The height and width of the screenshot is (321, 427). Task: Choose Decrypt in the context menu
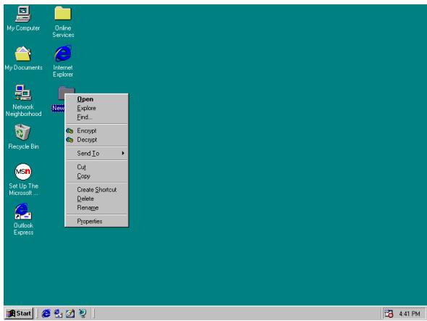(x=96, y=140)
